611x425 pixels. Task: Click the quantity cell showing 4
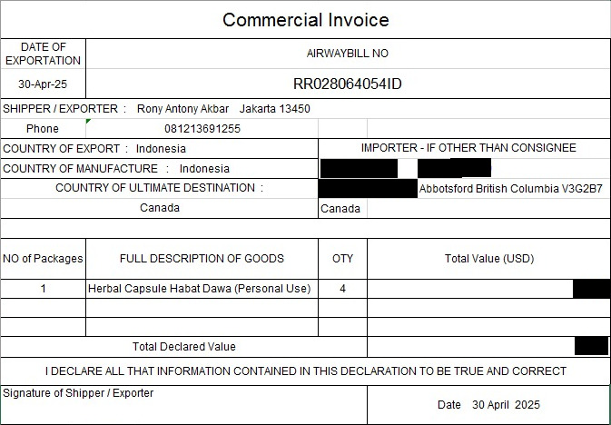pyautogui.click(x=342, y=289)
